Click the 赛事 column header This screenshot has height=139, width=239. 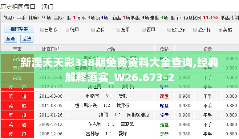coord(17,49)
